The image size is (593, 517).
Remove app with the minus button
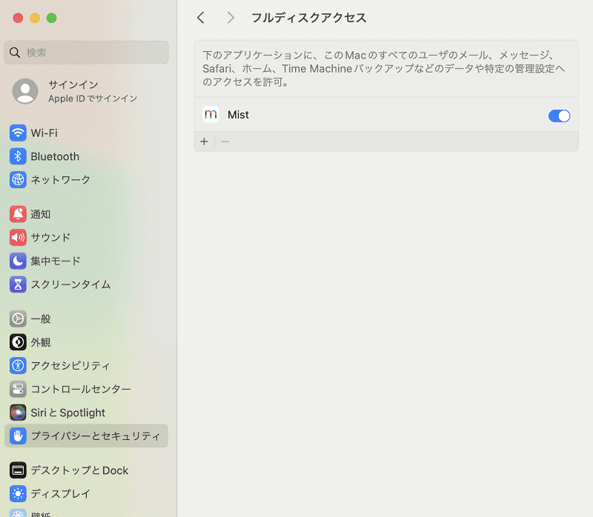click(225, 141)
